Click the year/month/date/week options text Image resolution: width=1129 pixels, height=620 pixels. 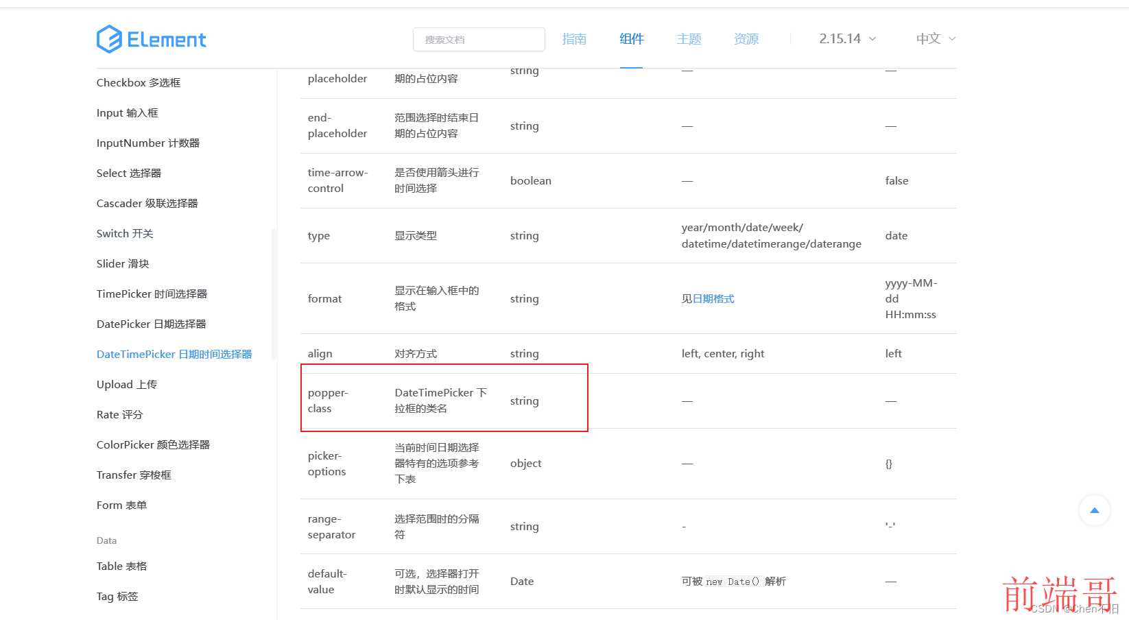click(771, 235)
